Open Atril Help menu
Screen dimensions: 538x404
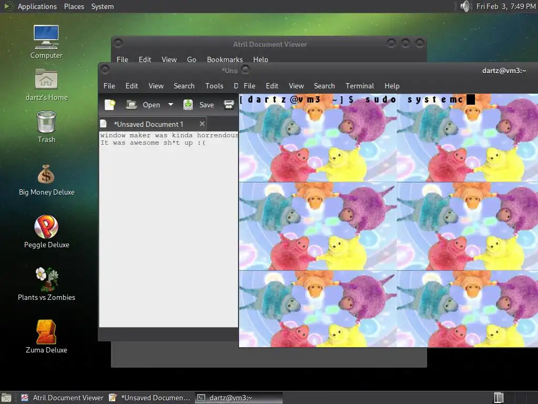coord(261,59)
